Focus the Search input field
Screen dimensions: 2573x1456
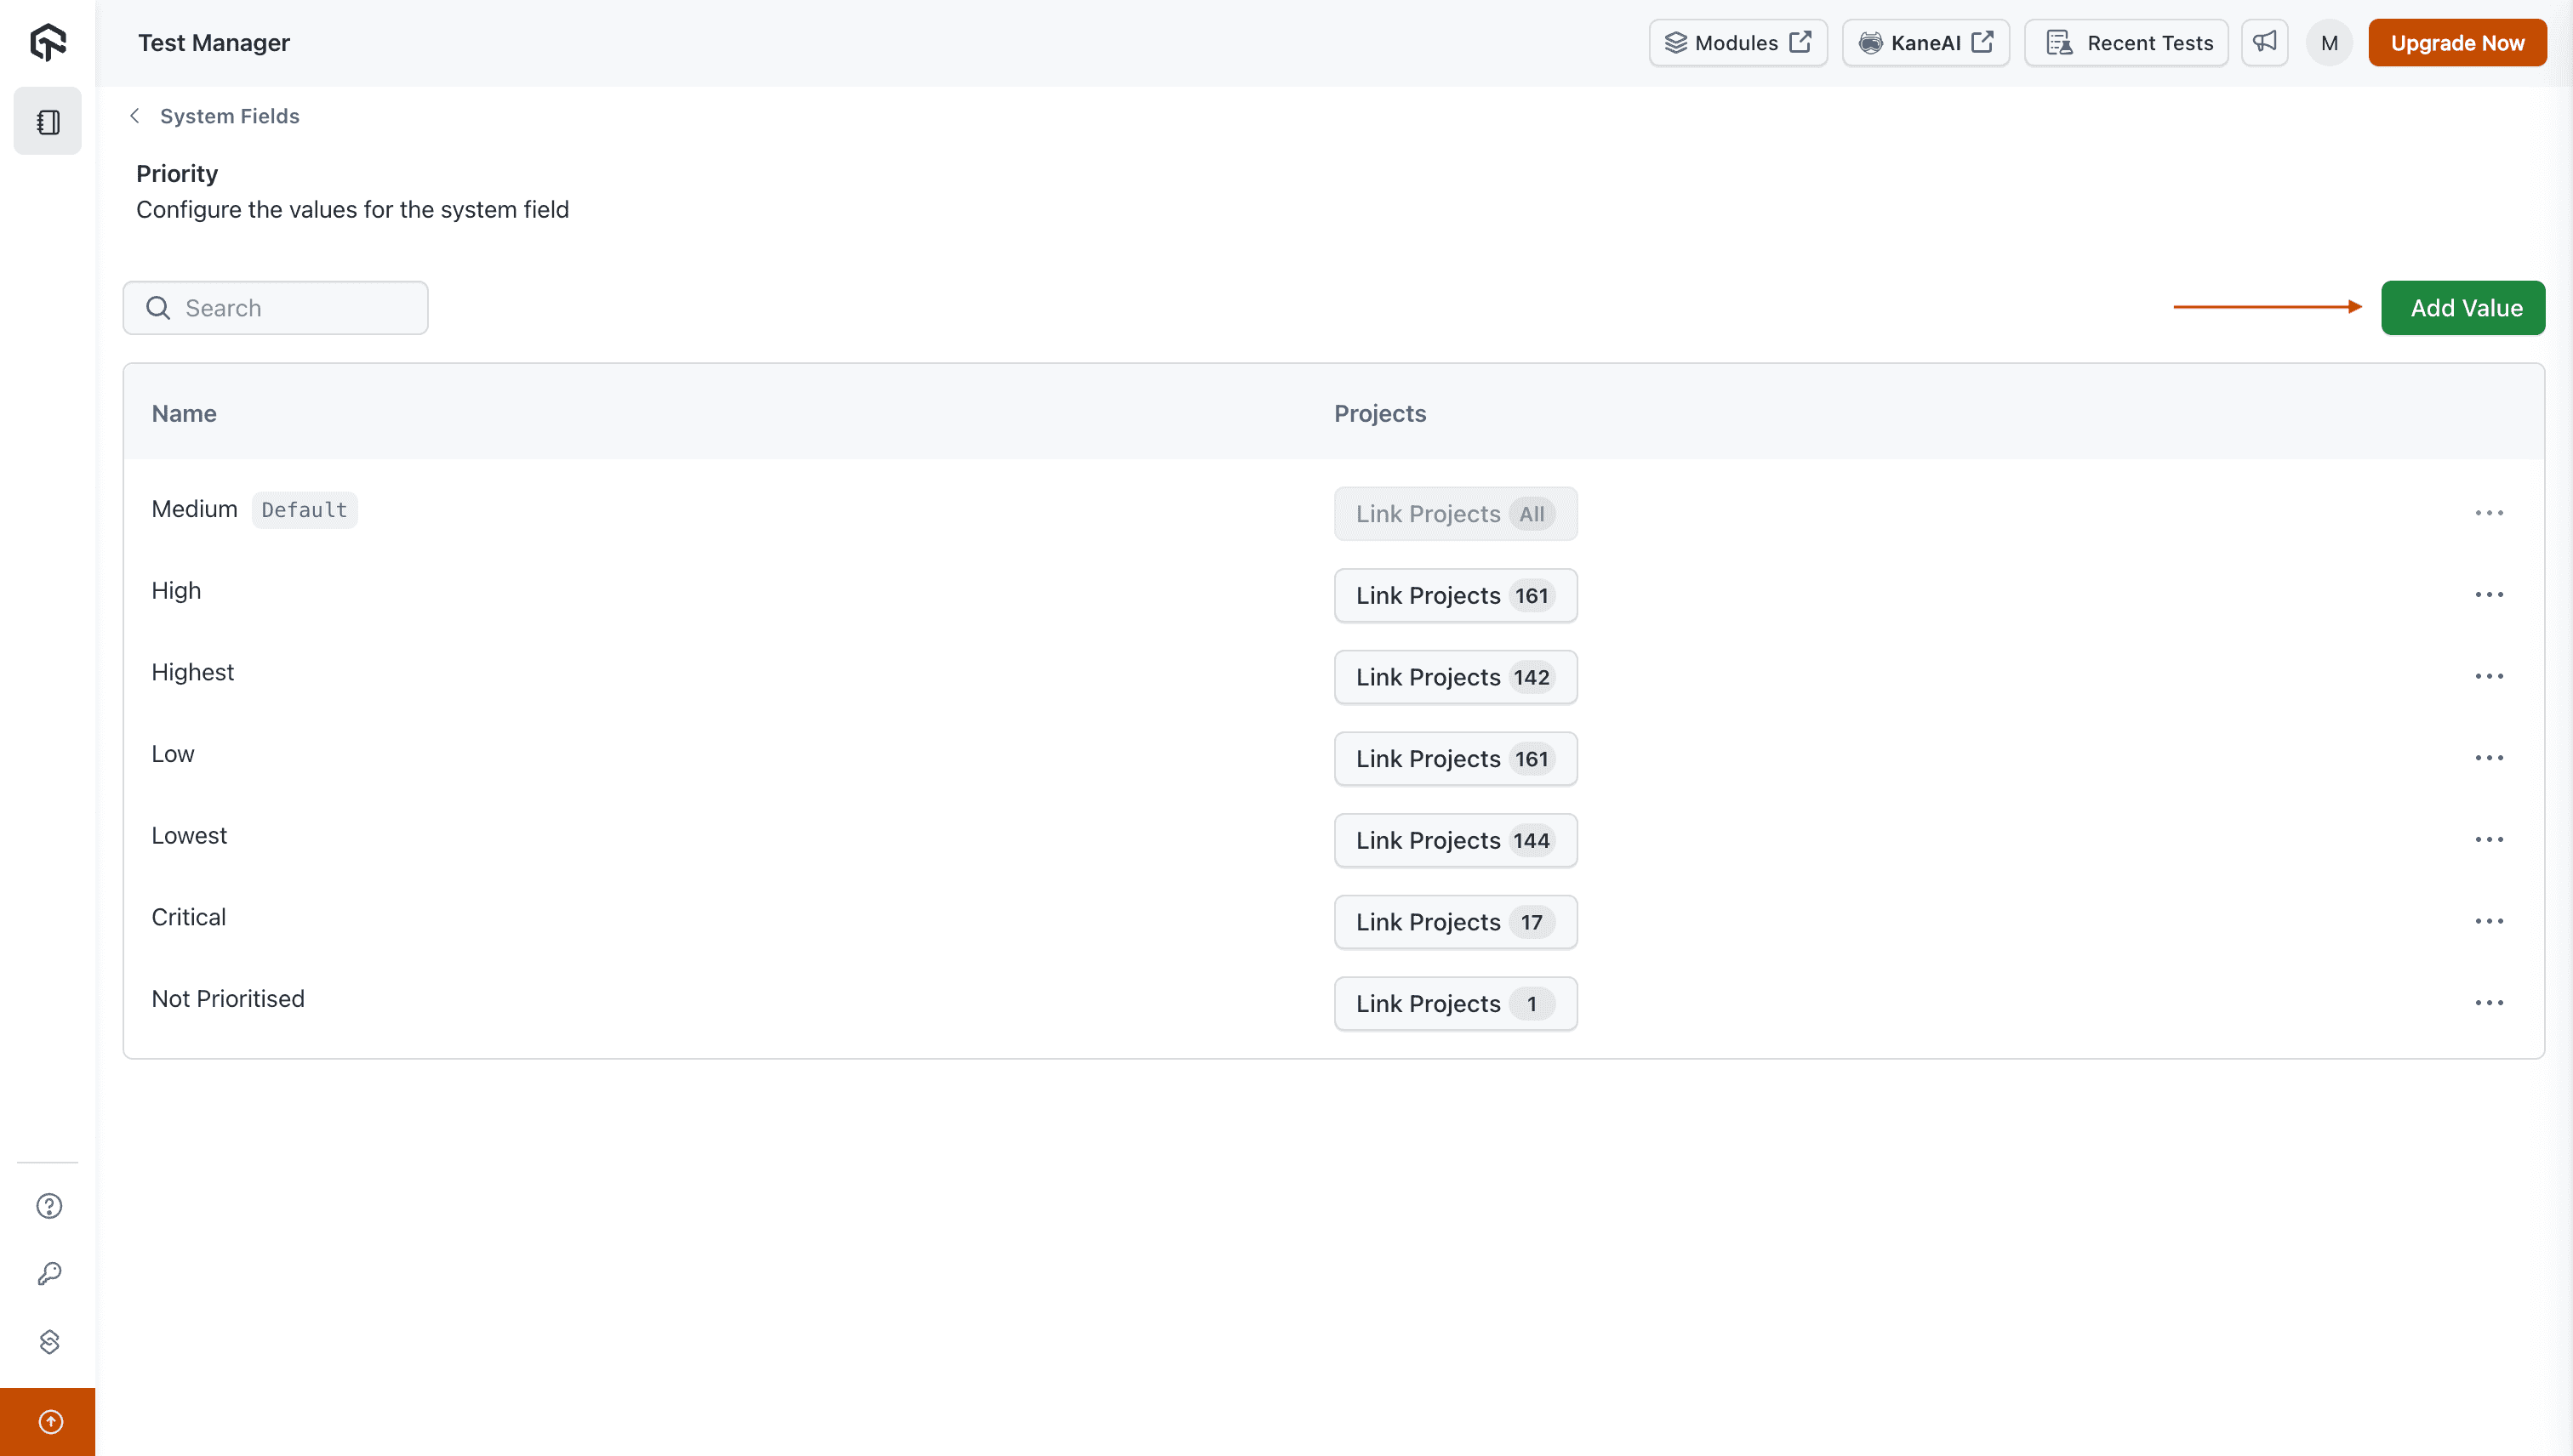click(x=290, y=308)
